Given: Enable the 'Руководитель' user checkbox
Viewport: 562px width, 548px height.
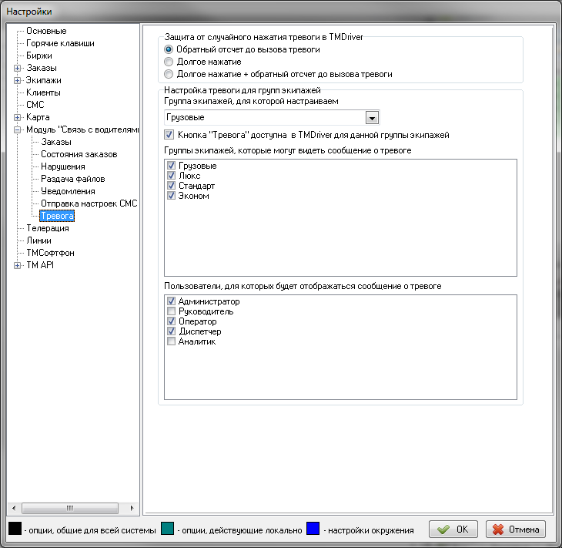Looking at the screenshot, I should pos(171,311).
